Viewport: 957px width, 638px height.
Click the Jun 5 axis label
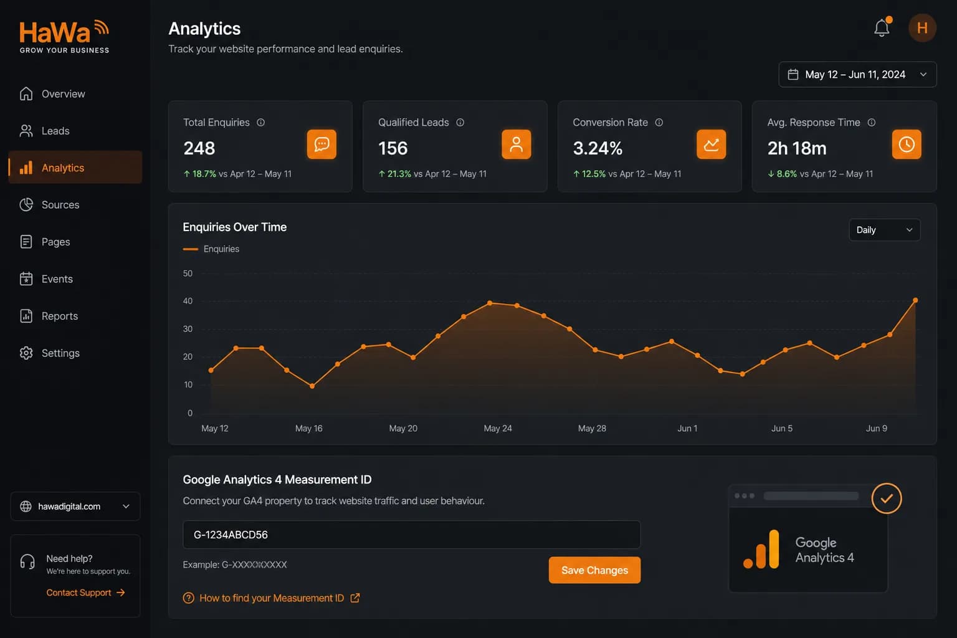point(782,428)
